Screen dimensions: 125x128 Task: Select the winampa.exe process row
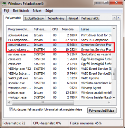[59, 88]
